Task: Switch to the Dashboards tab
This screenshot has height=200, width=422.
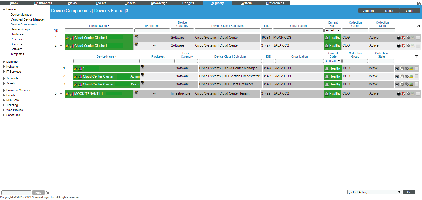Action: 43,3
